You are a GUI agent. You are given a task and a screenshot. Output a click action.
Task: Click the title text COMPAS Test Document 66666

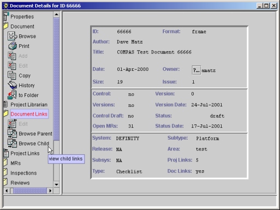[x=154, y=52]
